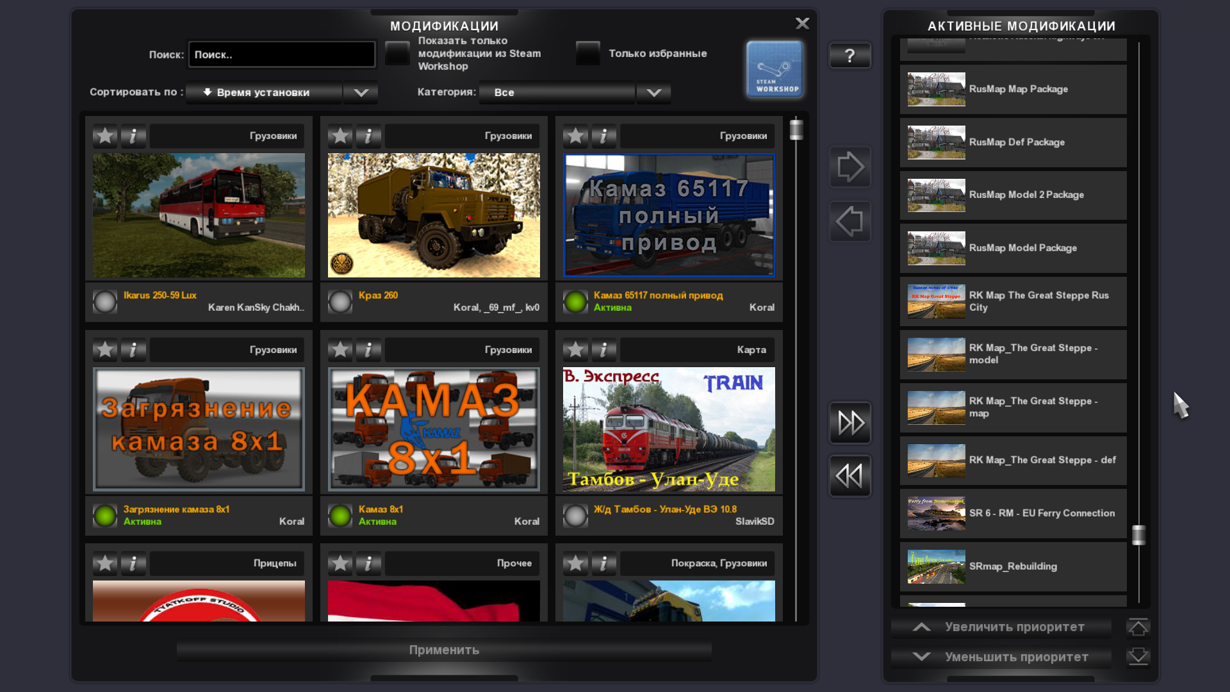
Task: Select SR 6 - RM - EU Ferry Connection
Action: tap(1013, 513)
